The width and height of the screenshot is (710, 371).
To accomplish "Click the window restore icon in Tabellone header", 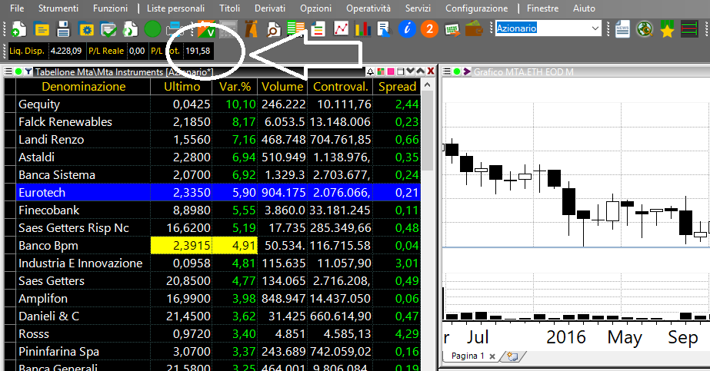I will click(400, 71).
